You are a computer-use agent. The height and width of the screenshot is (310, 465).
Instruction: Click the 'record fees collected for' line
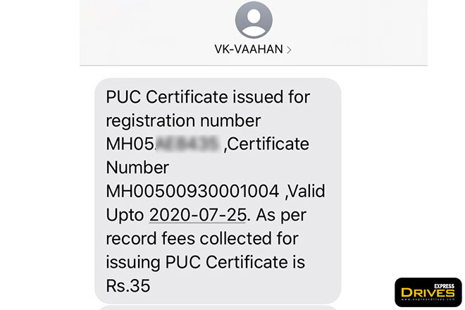point(202,238)
